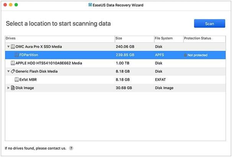The image size is (232, 157).
Task: Click the 240.06 GB size cell
Action: 125,47
